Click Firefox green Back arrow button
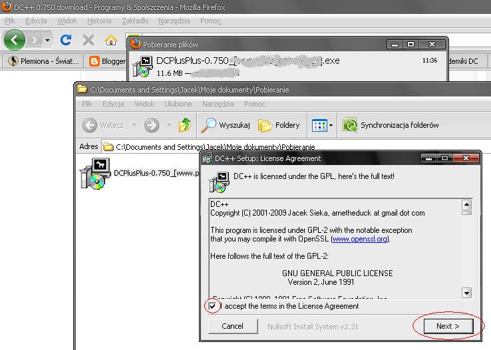Image resolution: width=491 pixels, height=350 pixels. pos(15,40)
